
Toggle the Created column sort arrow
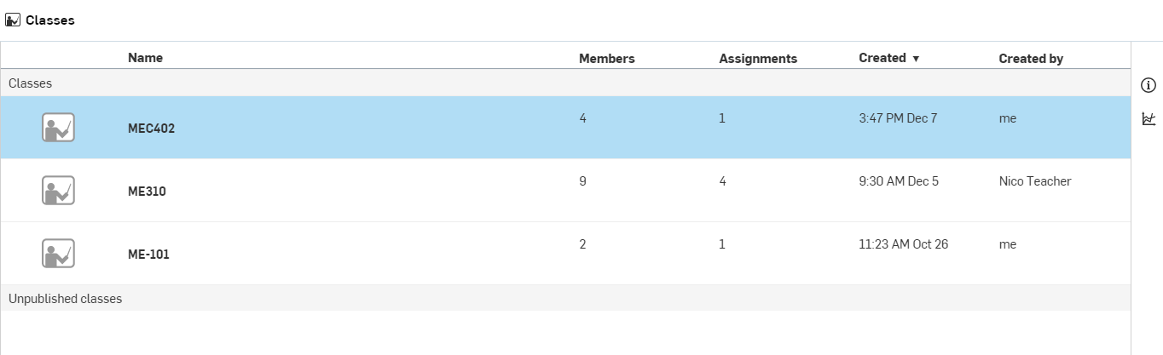[x=916, y=59]
